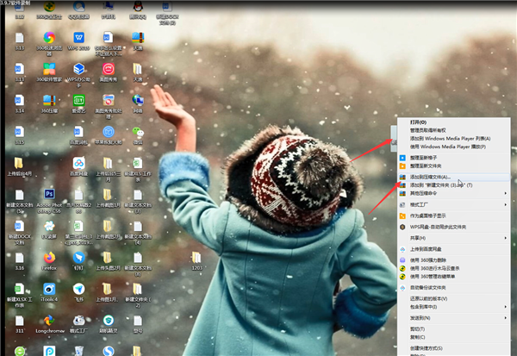Choose 整理至新文件夹 menu entry
Image resolution: width=517 pixels, height=356 pixels.
pyautogui.click(x=454, y=166)
